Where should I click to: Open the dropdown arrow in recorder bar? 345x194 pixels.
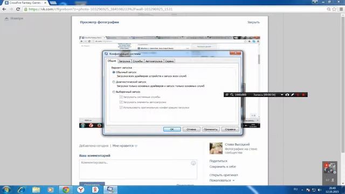pos(282,95)
